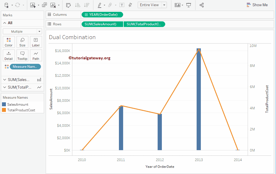
Task: Click the Dual Combination chart title
Action: tap(72, 37)
